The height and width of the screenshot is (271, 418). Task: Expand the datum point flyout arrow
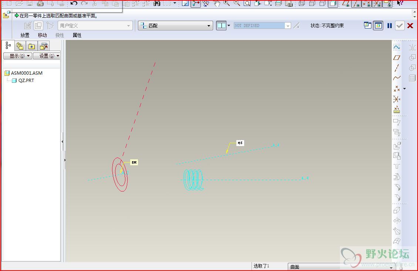404,89
